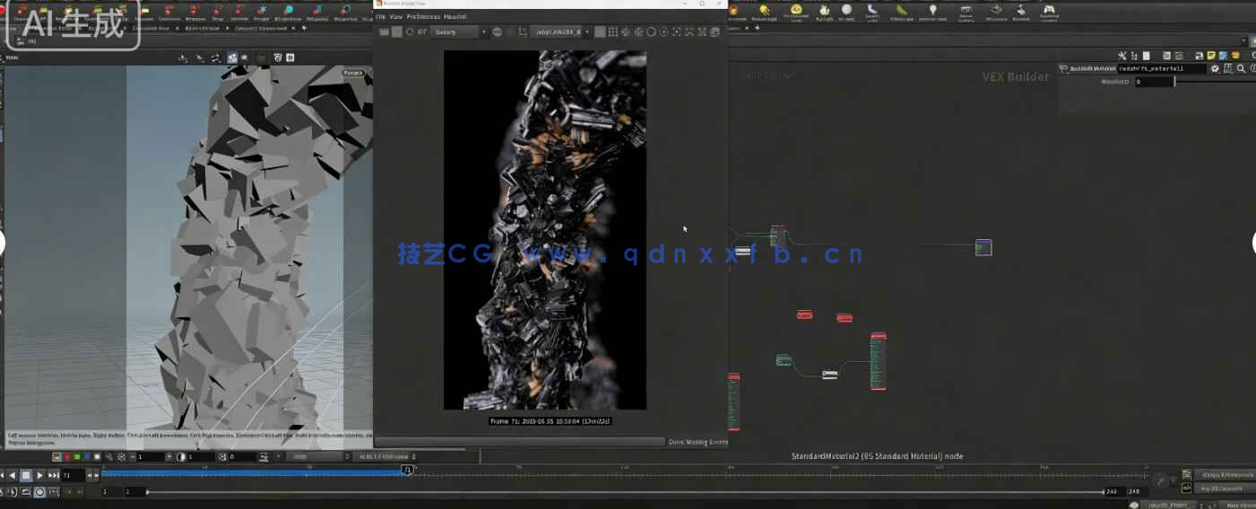The width and height of the screenshot is (1256, 509).
Task: Toggle the grid overlay icon in Render View
Action: point(613,32)
